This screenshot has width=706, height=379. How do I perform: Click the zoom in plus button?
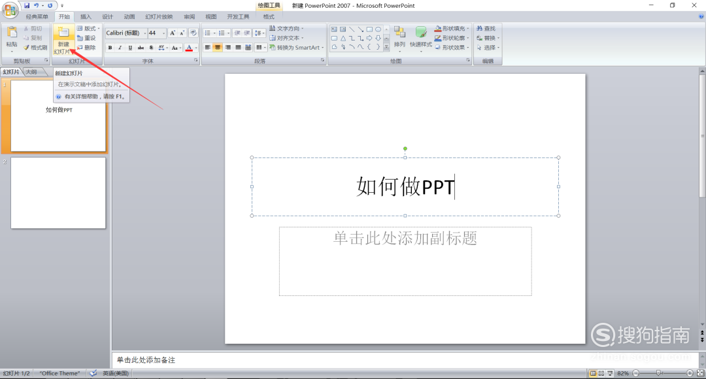690,373
